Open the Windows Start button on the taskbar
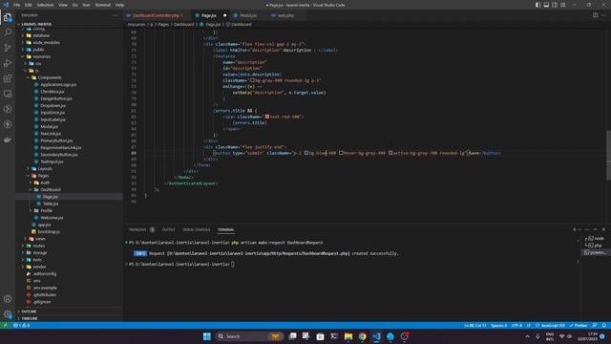The image size is (611, 344). (207, 336)
